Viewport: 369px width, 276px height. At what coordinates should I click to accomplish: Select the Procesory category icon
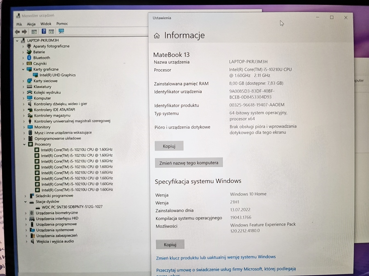tap(31, 144)
